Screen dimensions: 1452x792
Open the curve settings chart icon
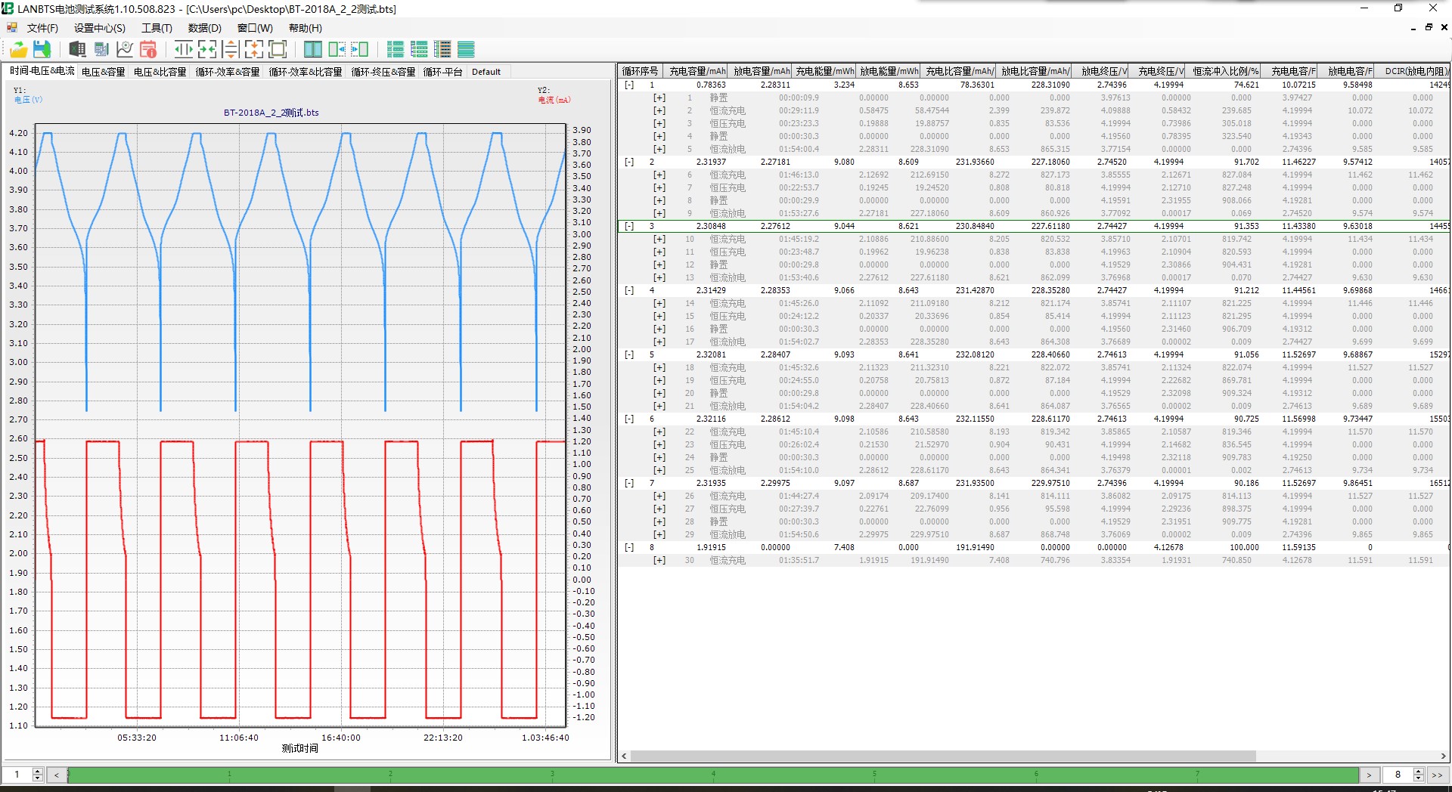point(125,50)
